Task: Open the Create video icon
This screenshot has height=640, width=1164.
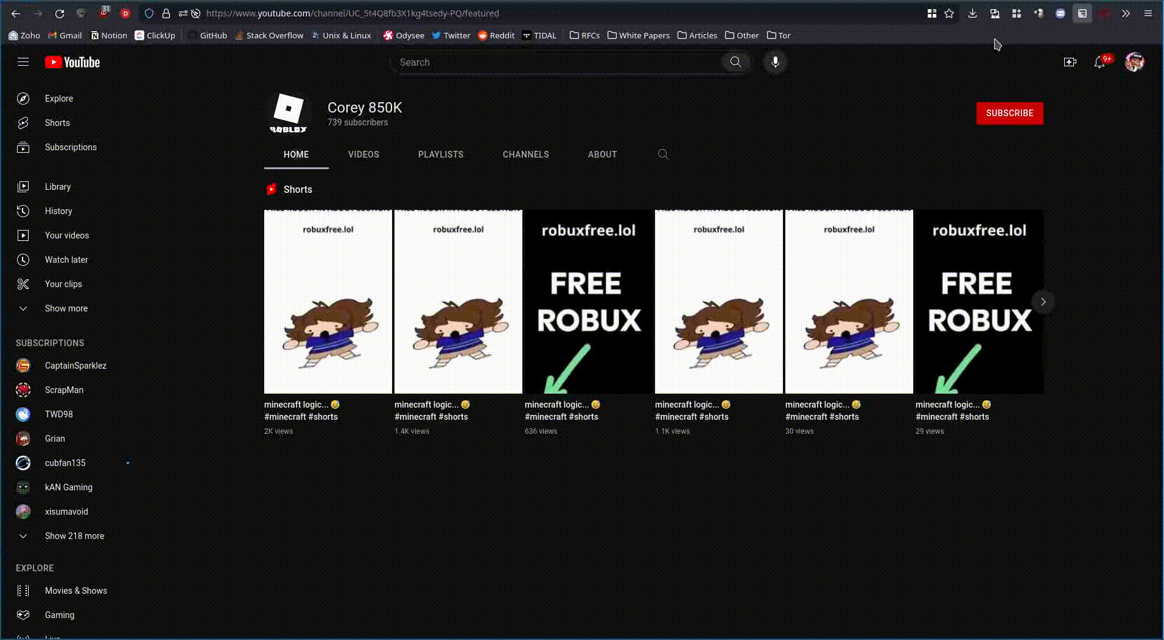Action: tap(1070, 62)
